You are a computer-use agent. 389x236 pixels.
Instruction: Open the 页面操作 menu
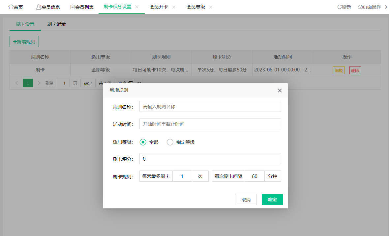coord(370,7)
